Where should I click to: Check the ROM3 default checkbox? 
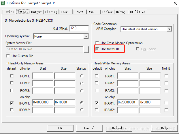pyautogui.click(x=12, y=91)
